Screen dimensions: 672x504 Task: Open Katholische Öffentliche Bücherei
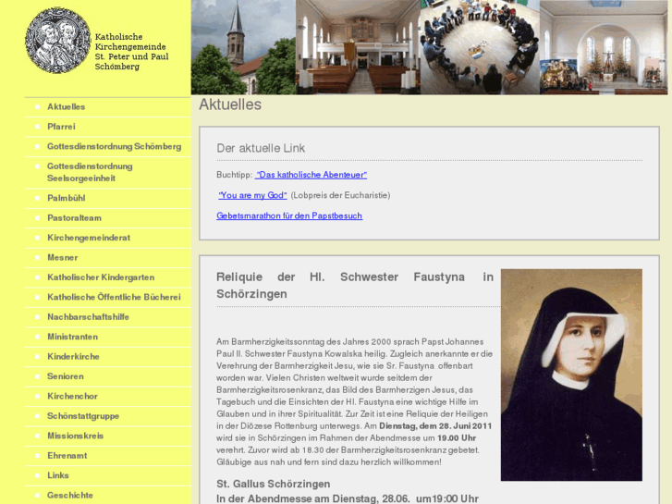[114, 297]
